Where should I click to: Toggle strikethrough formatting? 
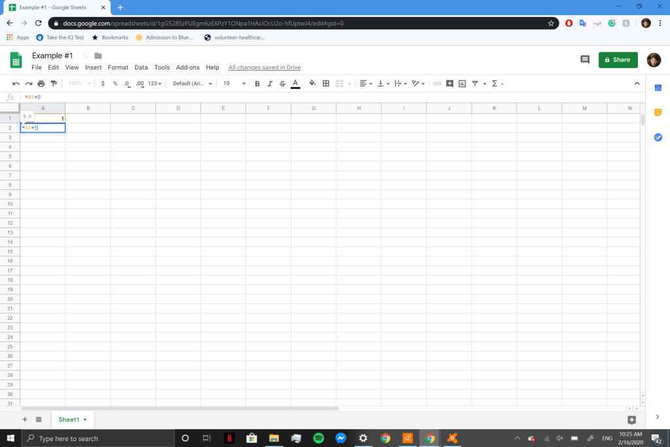coord(282,83)
